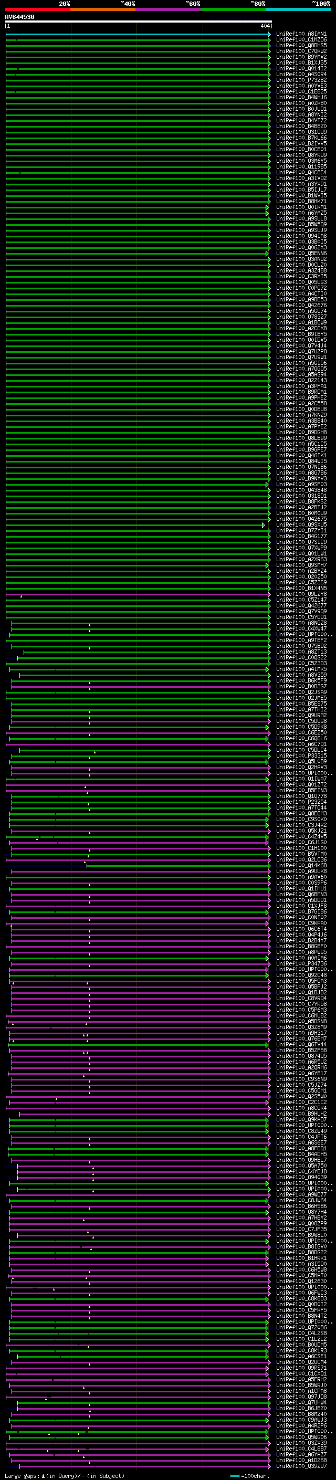Select hit UniRef100_B7KL66

(x=301, y=138)
